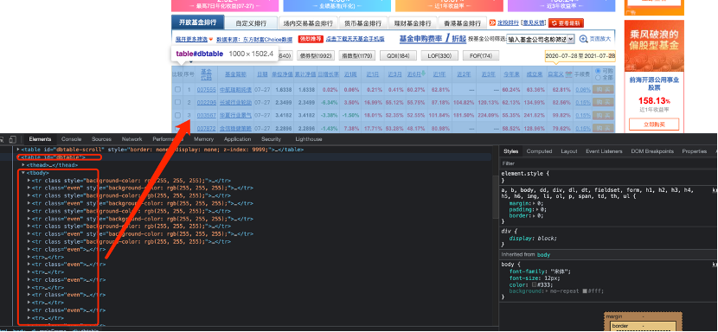Switch to the Computed pane
The image size is (718, 332).
[x=539, y=151]
